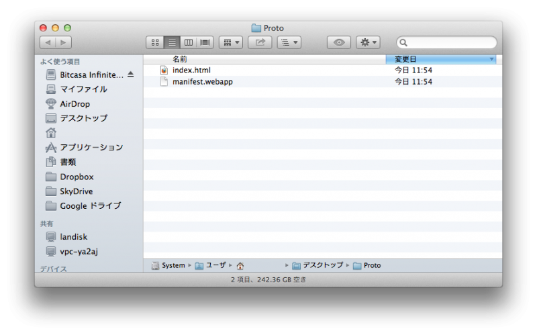Switch to list view
Image resolution: width=537 pixels, height=335 pixels.
pos(172,42)
